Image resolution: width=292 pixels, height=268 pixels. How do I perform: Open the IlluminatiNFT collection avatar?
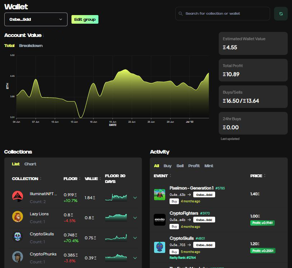click(17, 196)
